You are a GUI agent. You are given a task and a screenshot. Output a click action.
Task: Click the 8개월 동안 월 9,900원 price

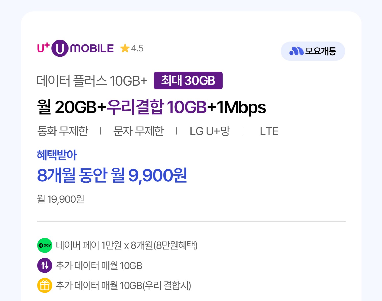112,175
